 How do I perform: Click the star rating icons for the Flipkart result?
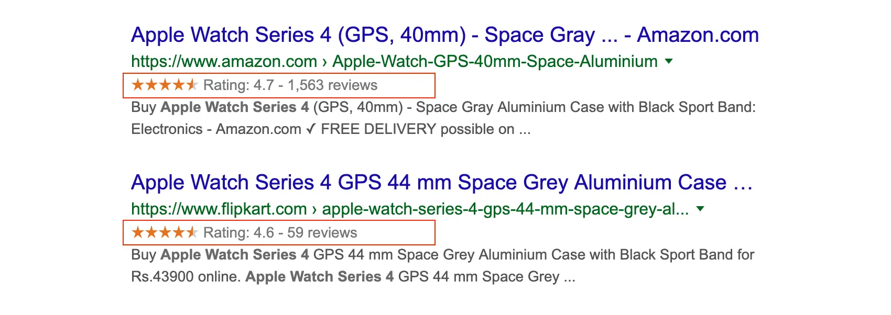tap(165, 232)
